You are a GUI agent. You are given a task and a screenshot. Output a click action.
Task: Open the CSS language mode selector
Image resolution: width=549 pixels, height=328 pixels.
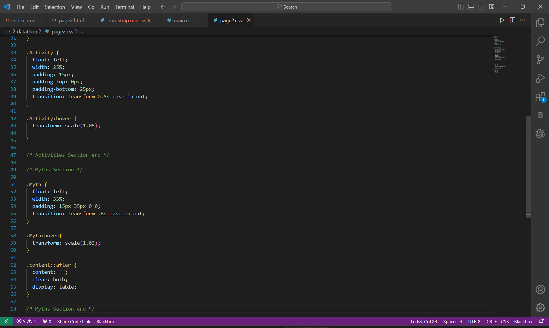(x=505, y=321)
